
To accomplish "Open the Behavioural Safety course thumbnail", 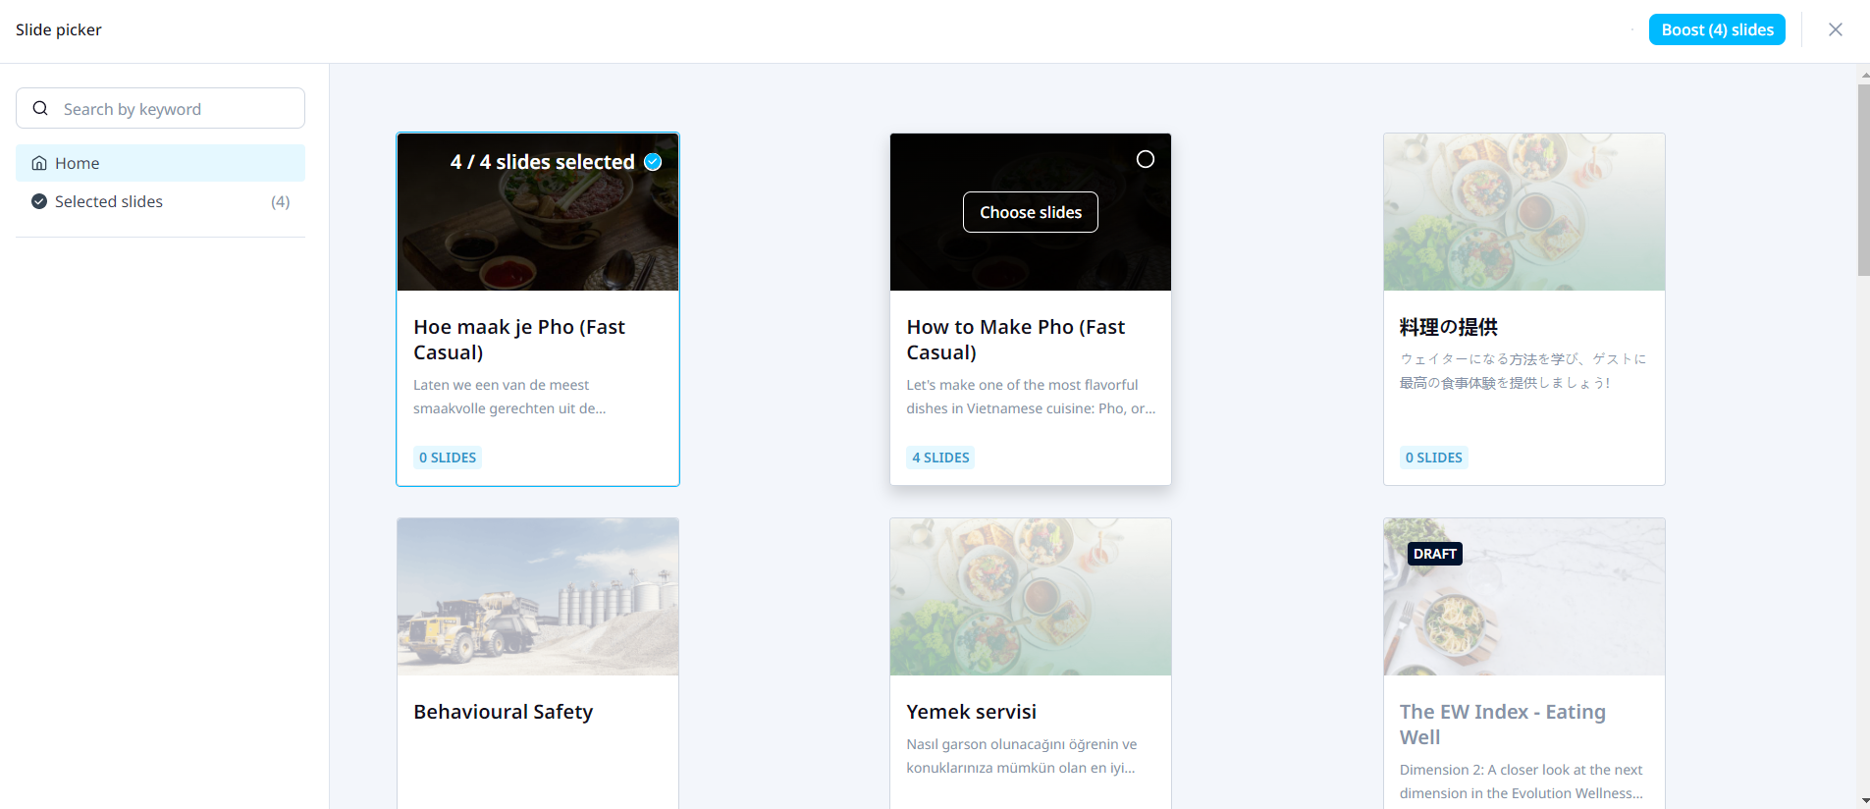I will tap(538, 597).
